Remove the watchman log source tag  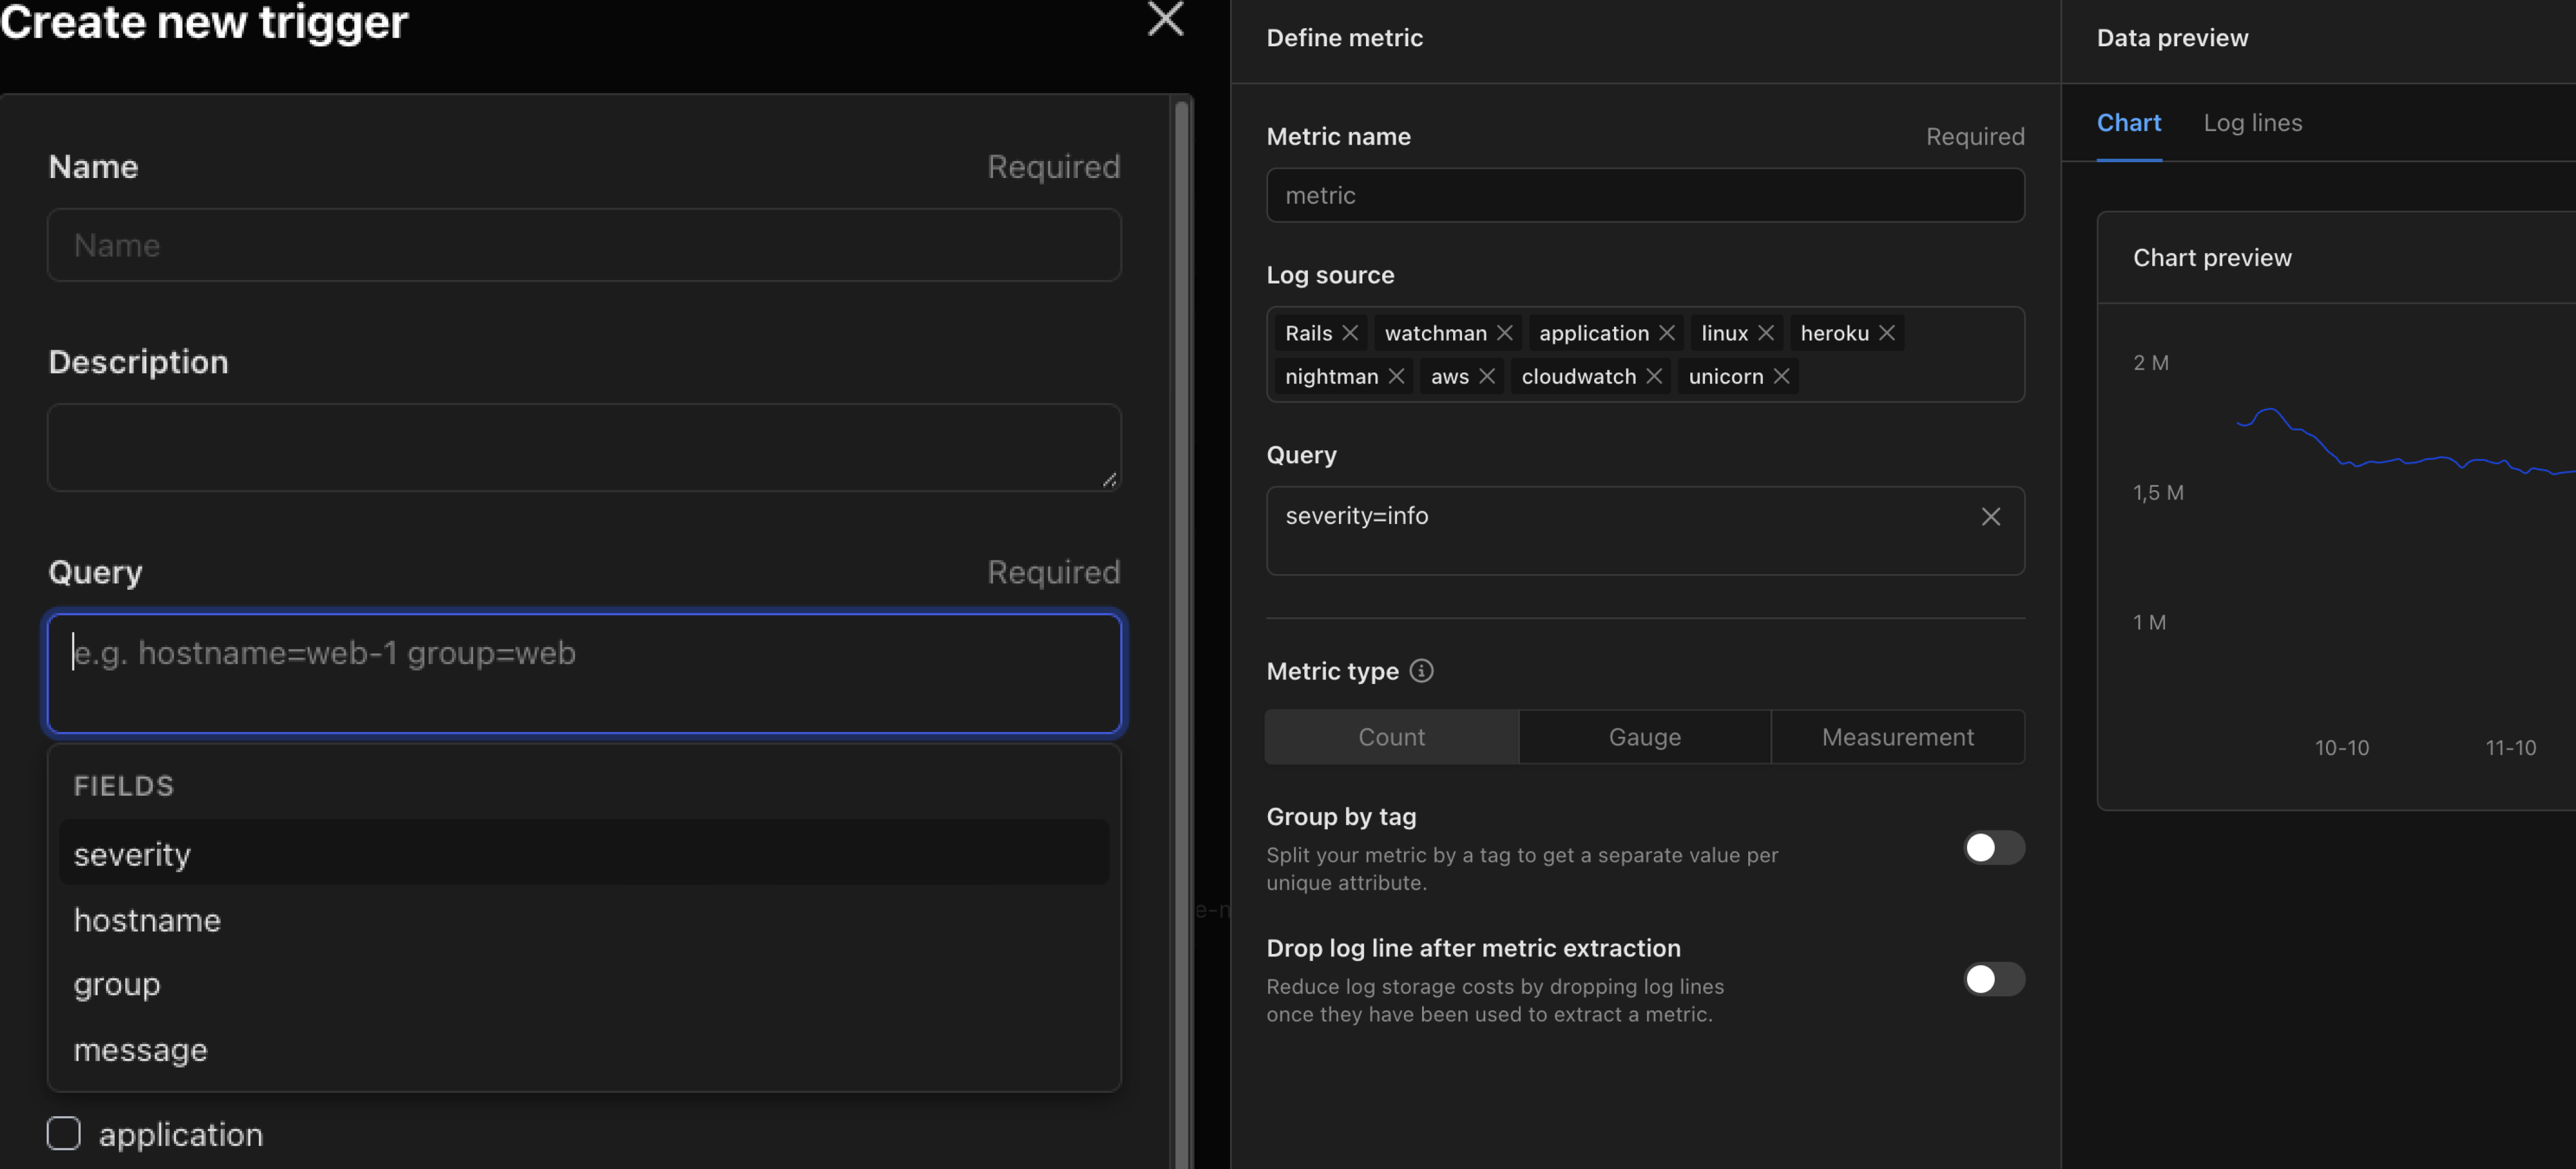tap(1505, 333)
